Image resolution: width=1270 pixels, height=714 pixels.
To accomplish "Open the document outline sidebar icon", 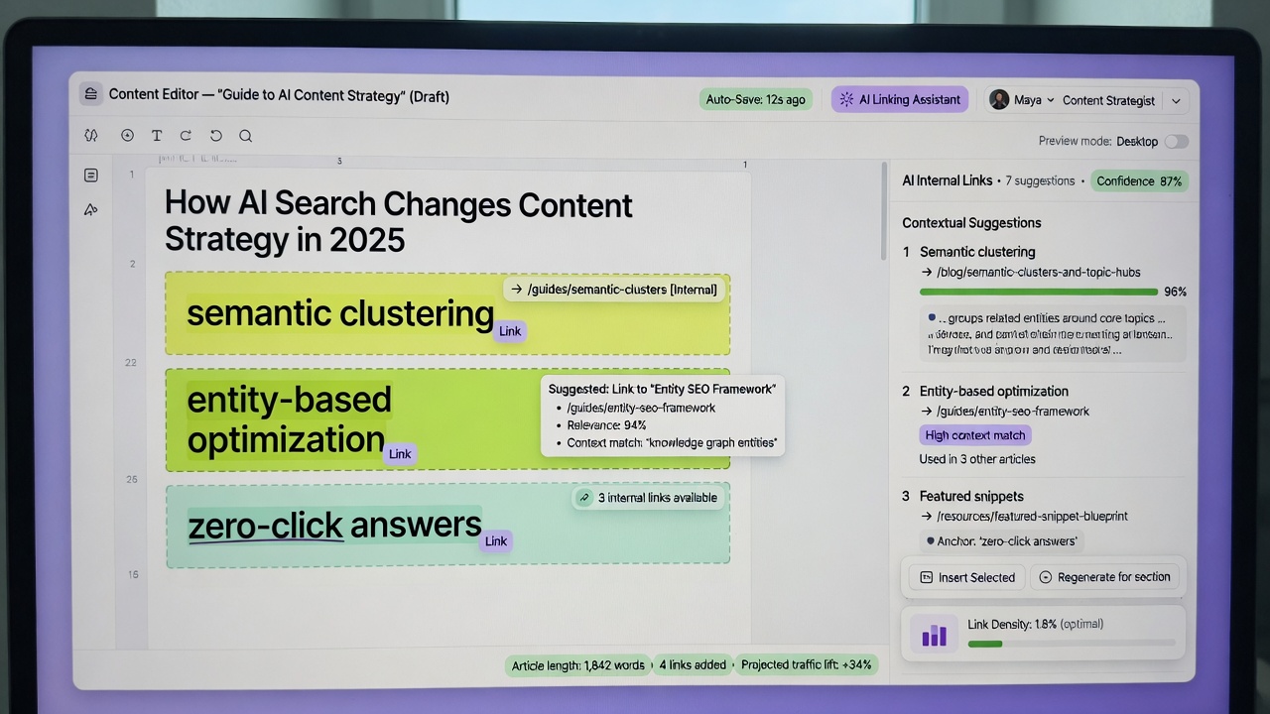I will click(x=91, y=176).
